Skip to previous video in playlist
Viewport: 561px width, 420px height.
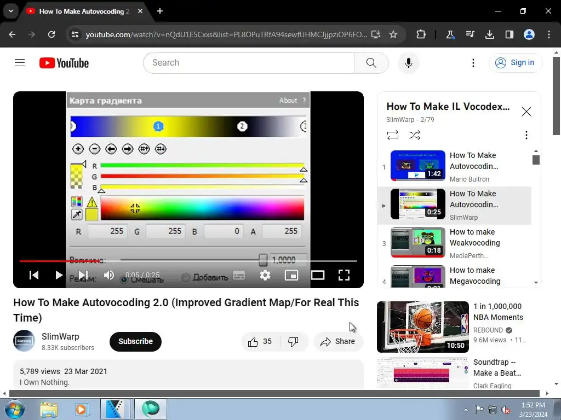[x=34, y=275]
